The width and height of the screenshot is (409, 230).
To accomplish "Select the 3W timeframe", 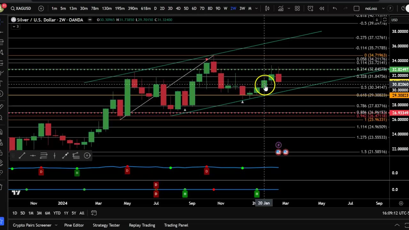I will pyautogui.click(x=242, y=8).
